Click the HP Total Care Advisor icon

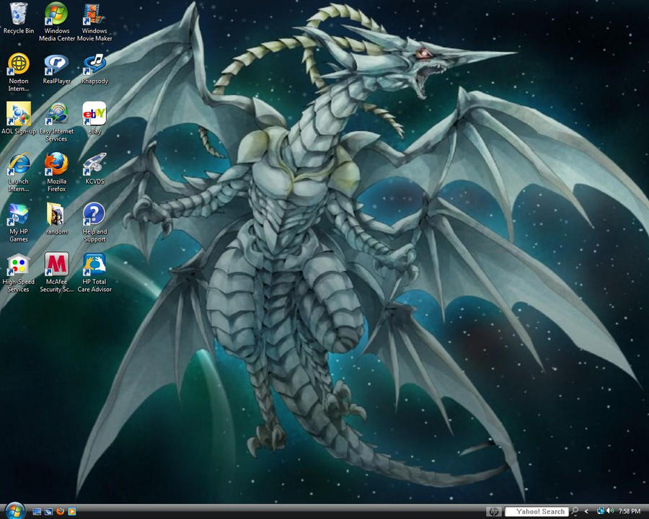click(x=94, y=272)
